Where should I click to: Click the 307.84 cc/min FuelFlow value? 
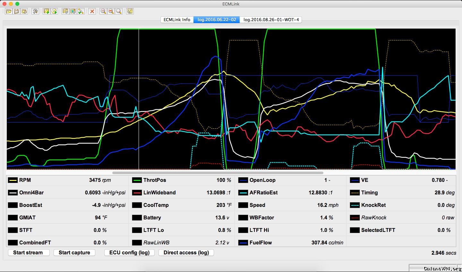click(327, 243)
